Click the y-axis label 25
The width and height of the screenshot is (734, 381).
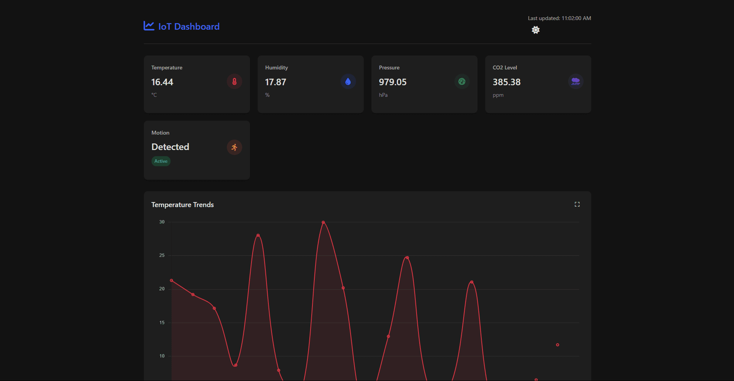162,255
